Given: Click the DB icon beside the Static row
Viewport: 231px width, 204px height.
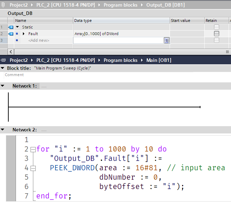Looking at the screenshot, I should [10, 27].
